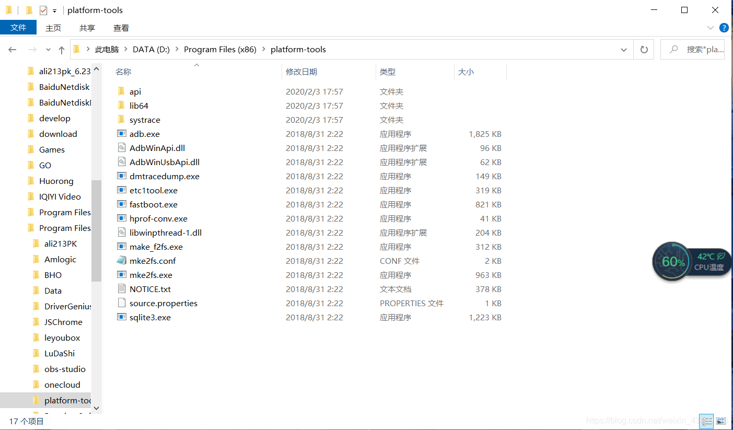This screenshot has height=430, width=733.
Task: Open Explorer help question mark icon
Action: [724, 28]
